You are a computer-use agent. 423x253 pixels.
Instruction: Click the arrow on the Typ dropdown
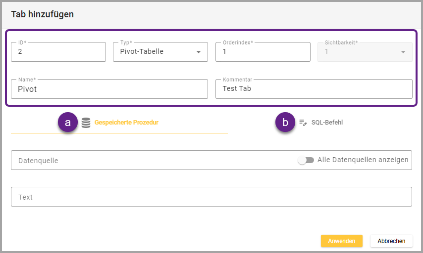pyautogui.click(x=199, y=52)
